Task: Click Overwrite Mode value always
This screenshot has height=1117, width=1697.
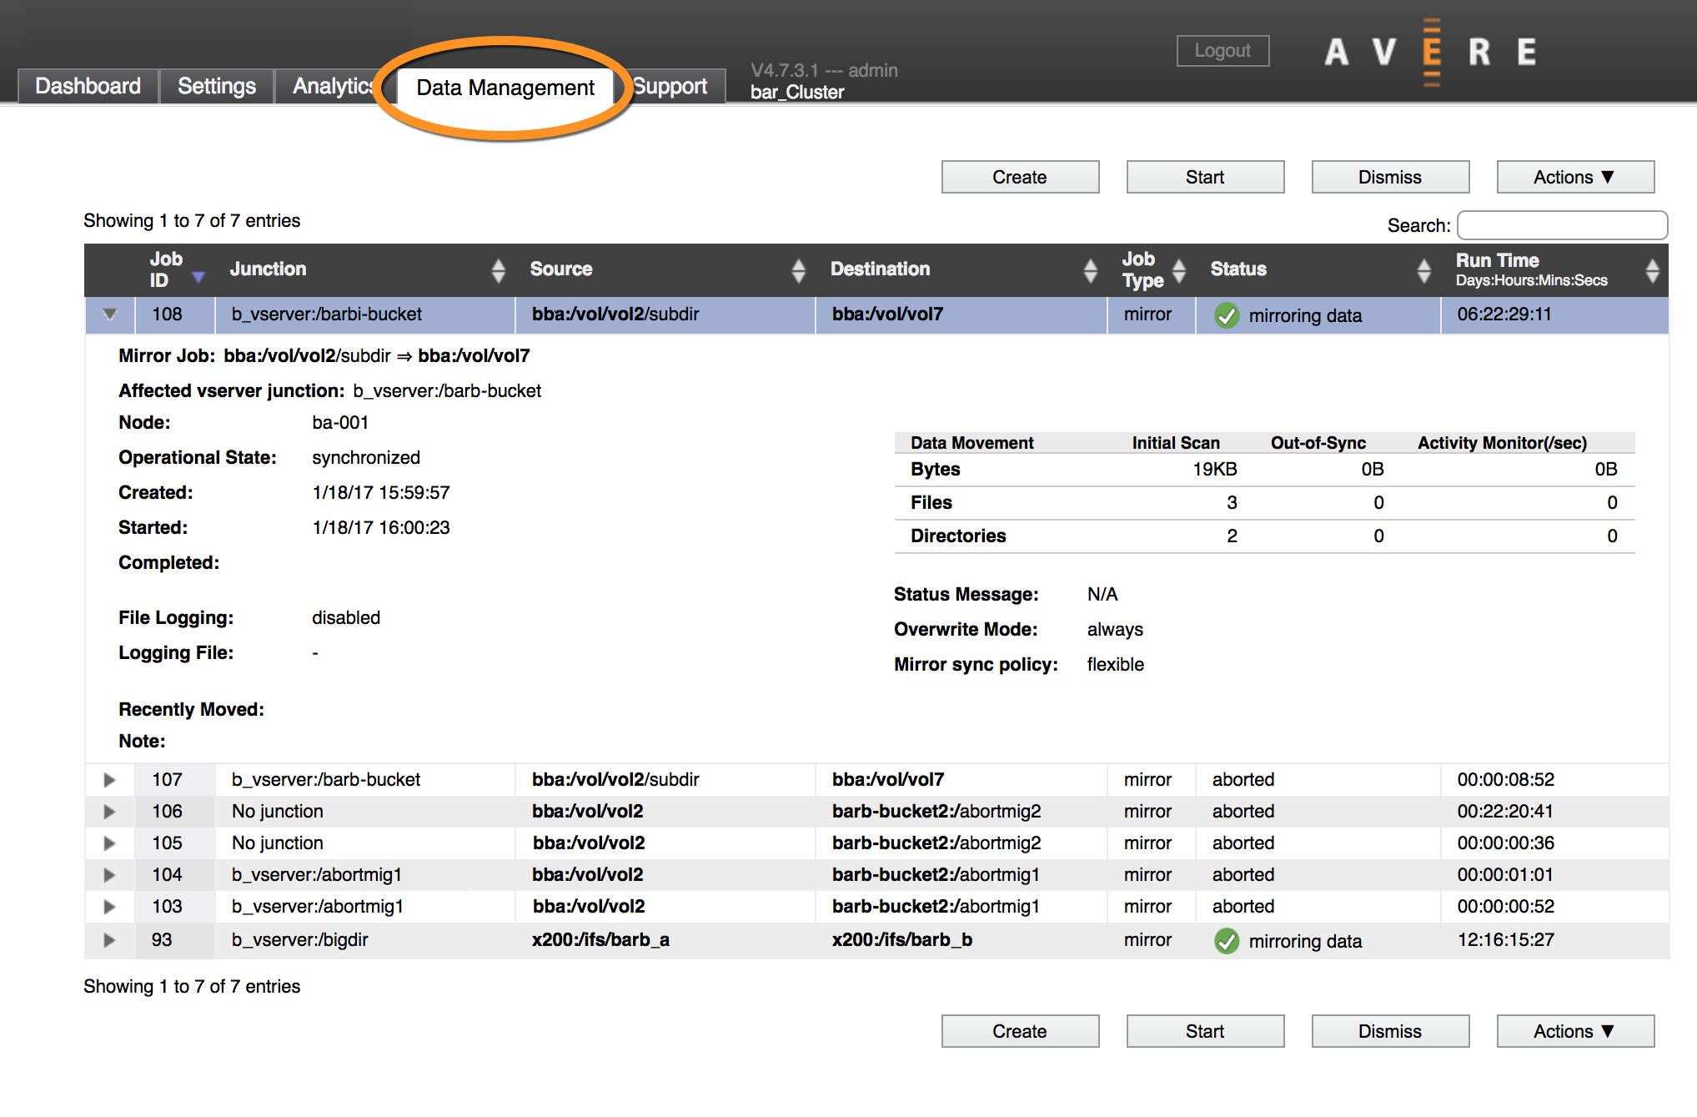Action: click(x=1115, y=629)
